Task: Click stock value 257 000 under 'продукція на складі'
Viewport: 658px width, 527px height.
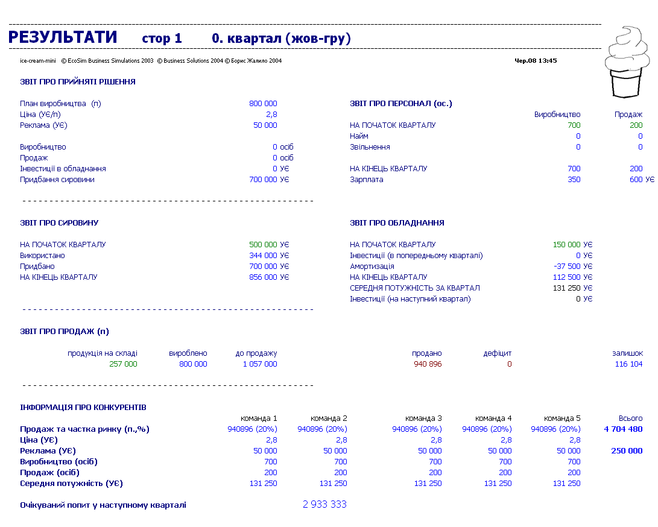Action: pyautogui.click(x=123, y=364)
